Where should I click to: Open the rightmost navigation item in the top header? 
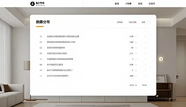(152, 4)
